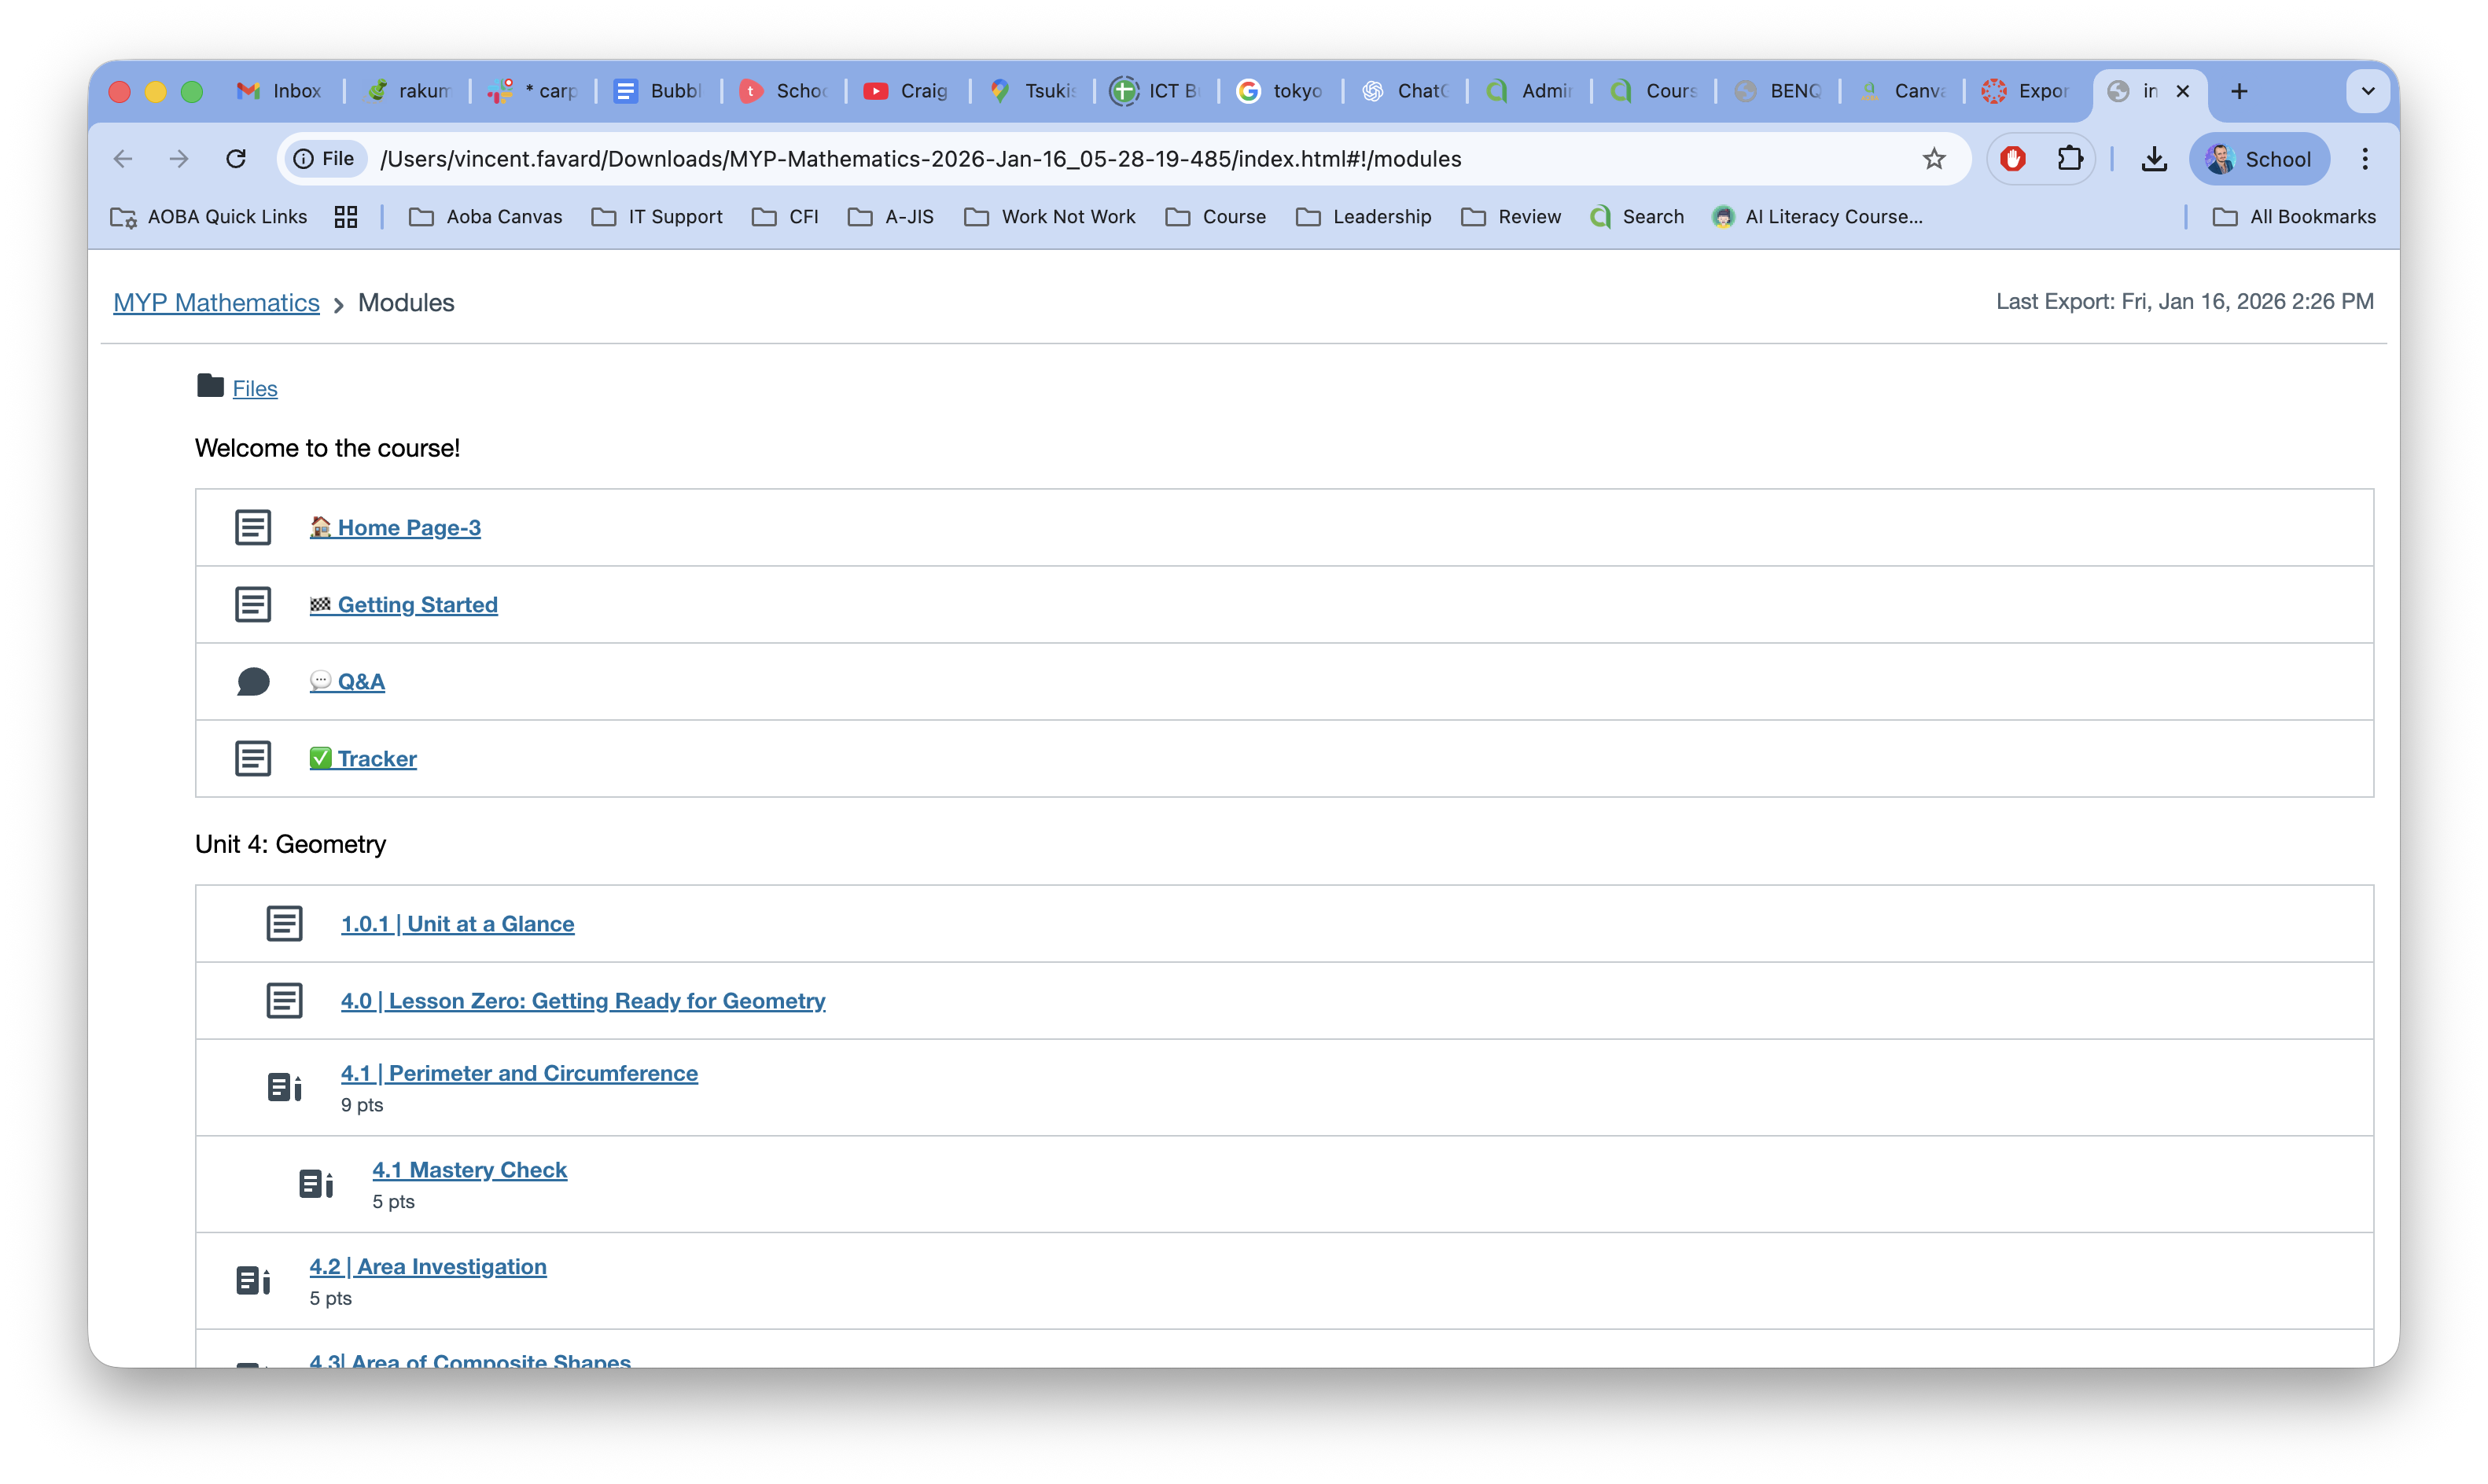The height and width of the screenshot is (1484, 2488).
Task: Open the MYP Mathematics breadcrumb link
Action: click(x=216, y=302)
